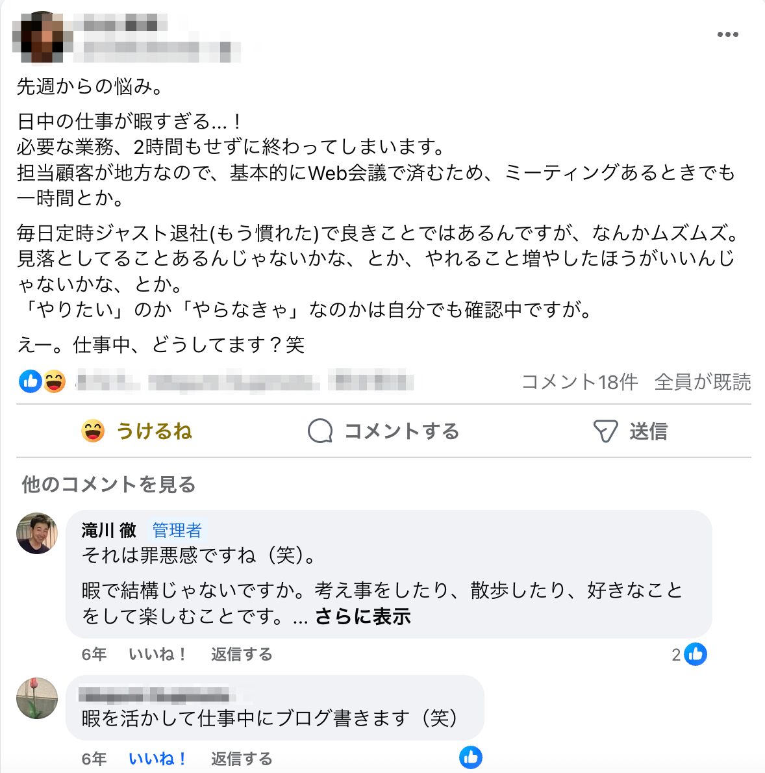Screen dimensions: 765x773
Task: Open the three-dot post options menu
Action: (x=727, y=34)
